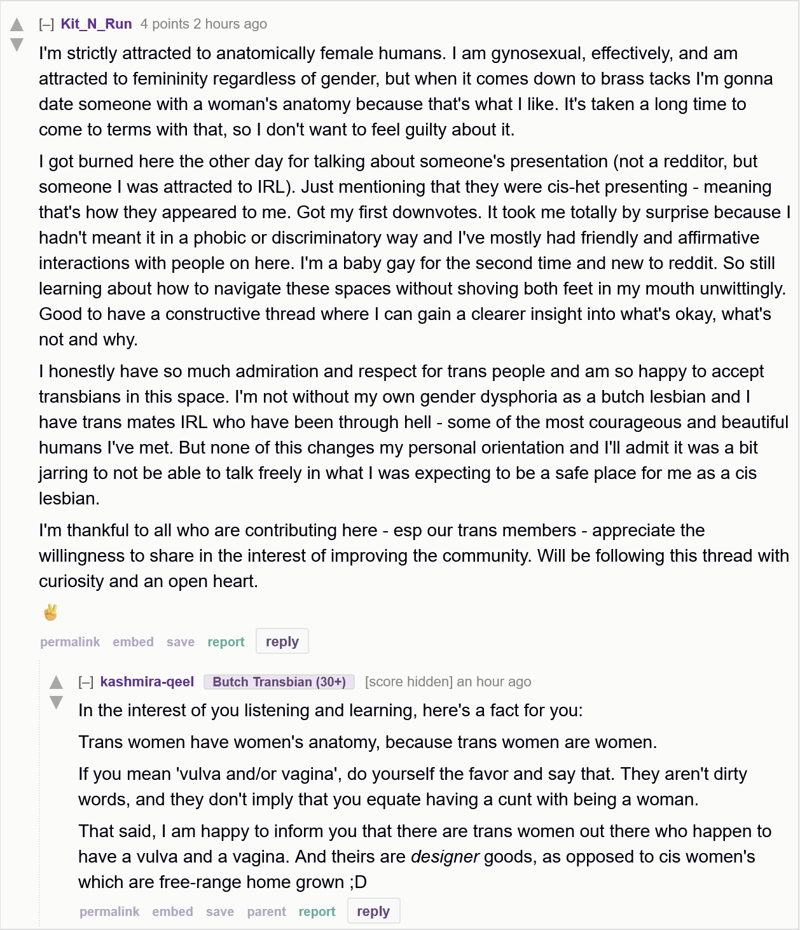
Task: Save Kit_N_Run's comment
Action: (181, 642)
